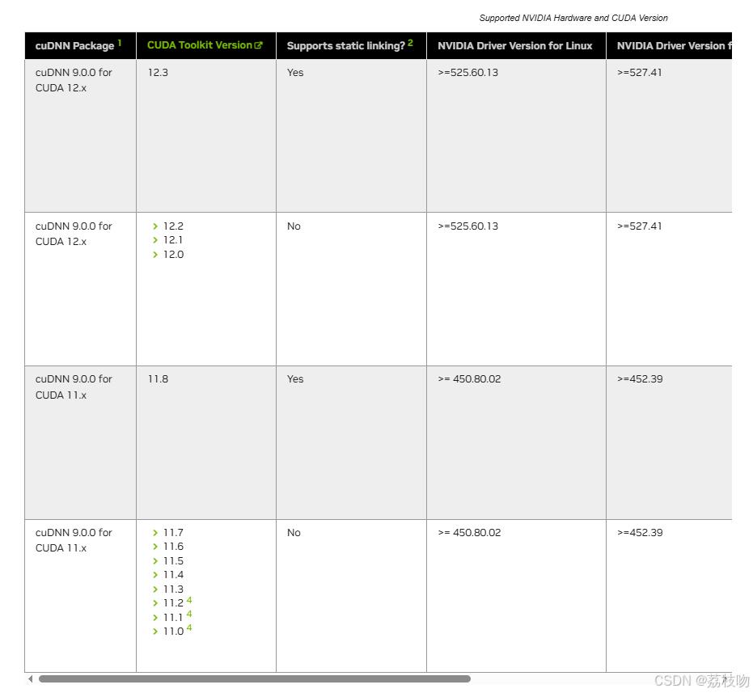Click the 12.1 toolkit version entry

pyautogui.click(x=173, y=240)
